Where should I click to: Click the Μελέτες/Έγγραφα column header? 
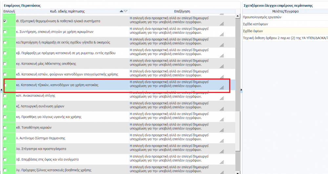285,11
